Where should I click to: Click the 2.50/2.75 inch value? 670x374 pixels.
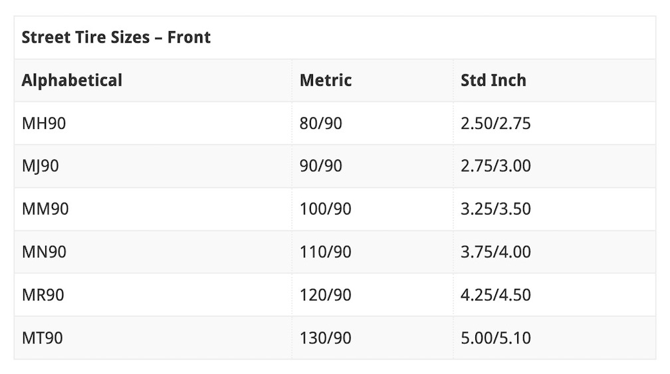click(496, 123)
